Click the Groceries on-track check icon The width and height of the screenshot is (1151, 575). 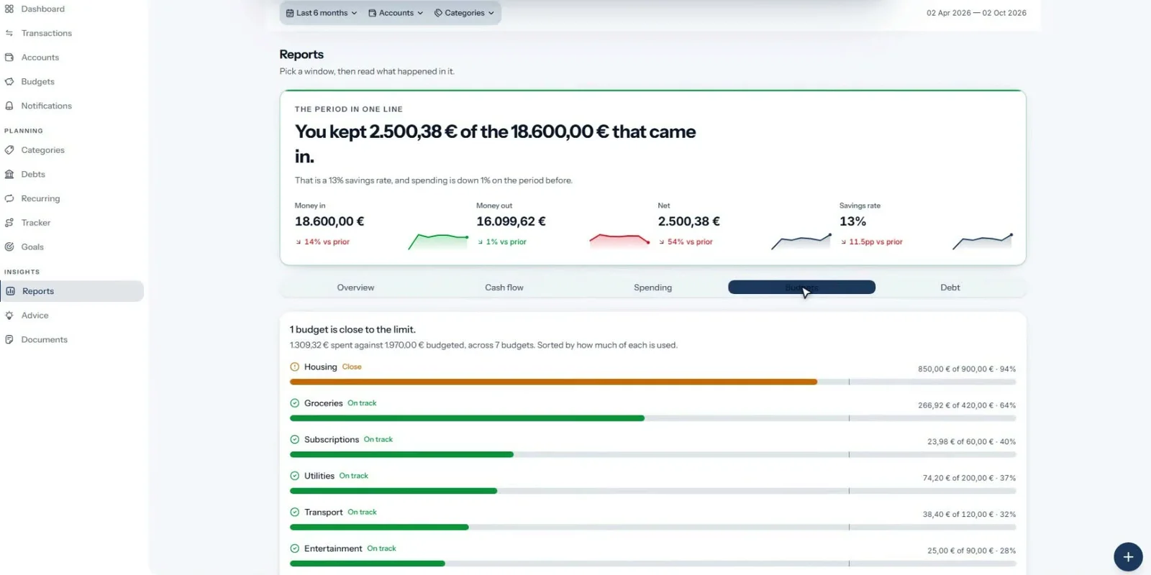coord(294,403)
